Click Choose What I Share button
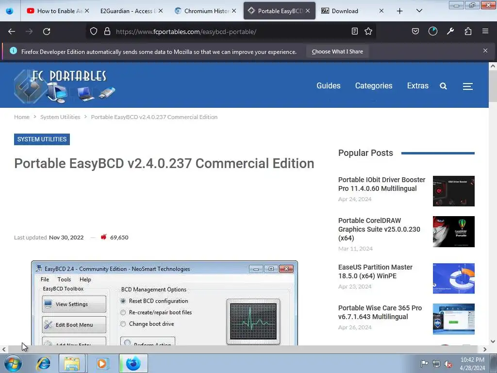Screen dimensions: 497x373 tap(337, 51)
